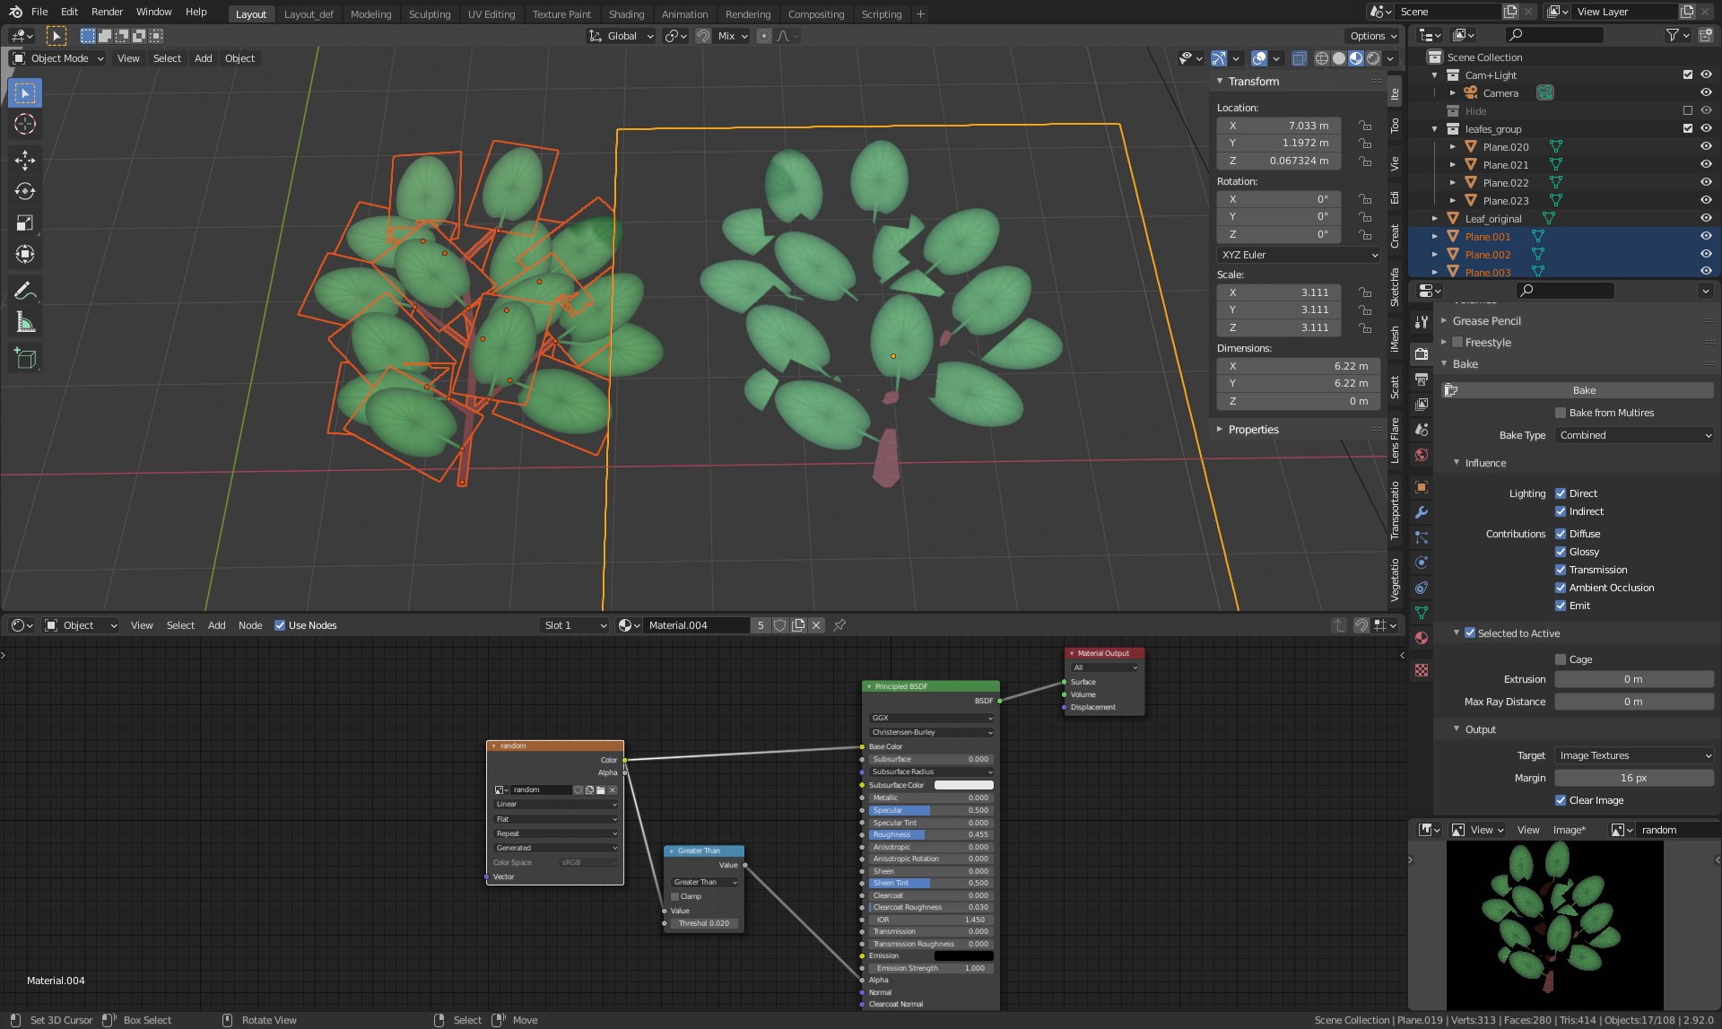Choose the Measure tool
The height and width of the screenshot is (1029, 1722).
pyautogui.click(x=25, y=323)
